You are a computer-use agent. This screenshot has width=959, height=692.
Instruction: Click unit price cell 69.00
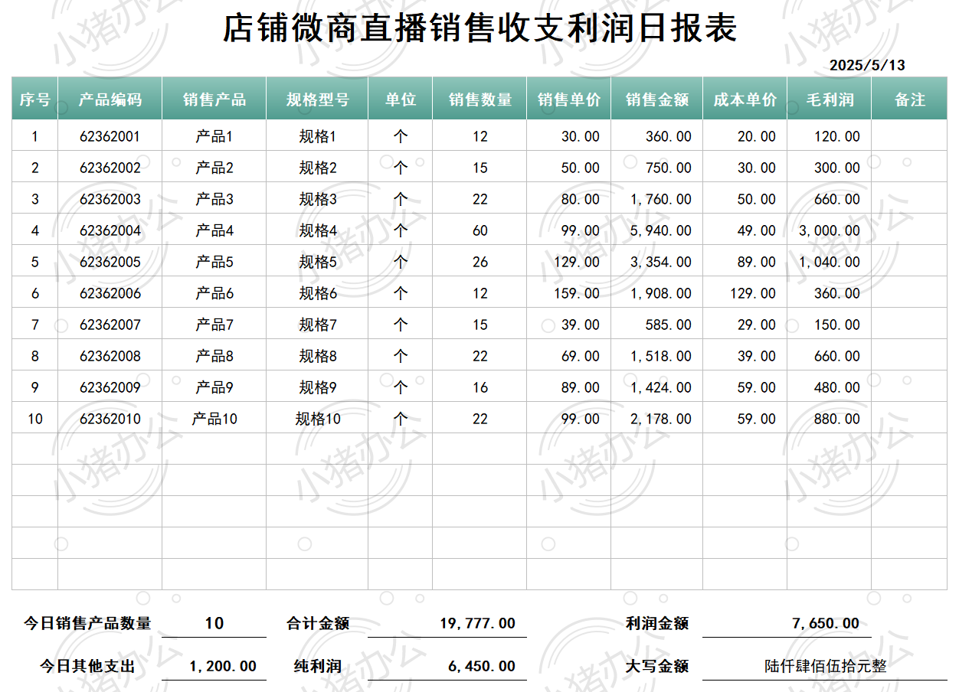pos(569,356)
